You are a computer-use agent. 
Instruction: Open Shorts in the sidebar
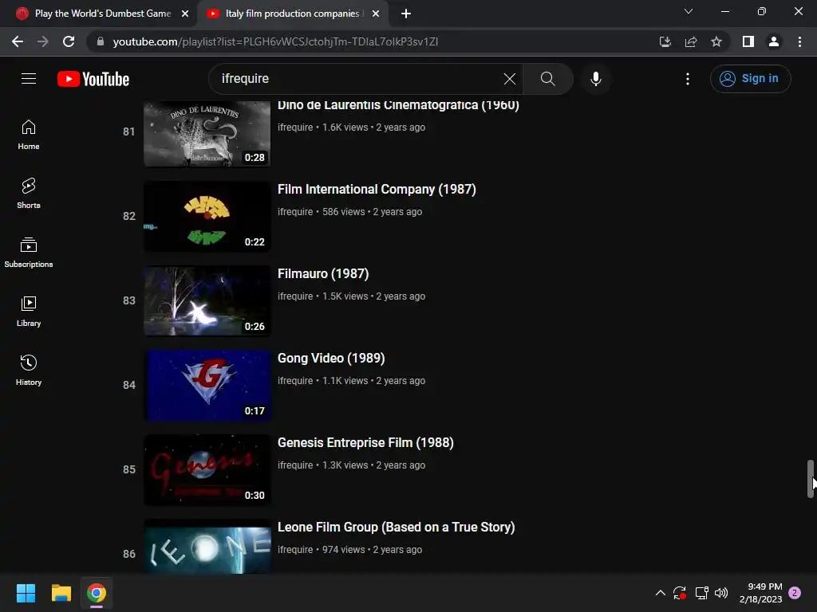(x=29, y=193)
